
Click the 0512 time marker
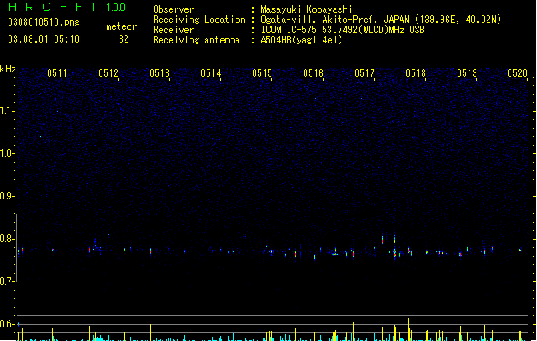[x=108, y=73]
